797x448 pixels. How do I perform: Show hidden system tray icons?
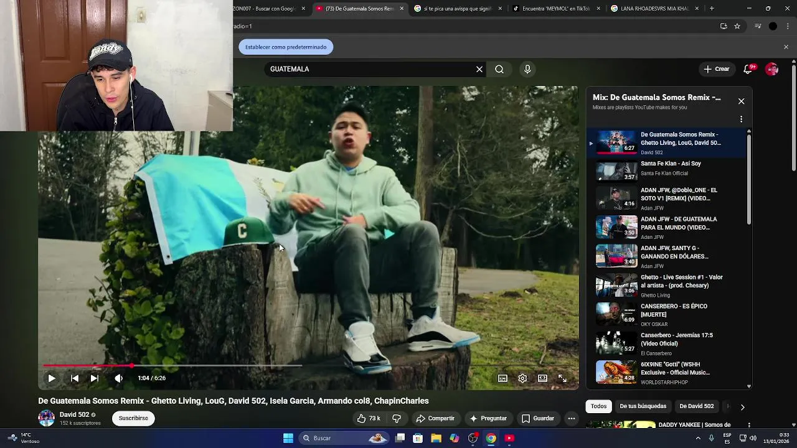click(698, 438)
